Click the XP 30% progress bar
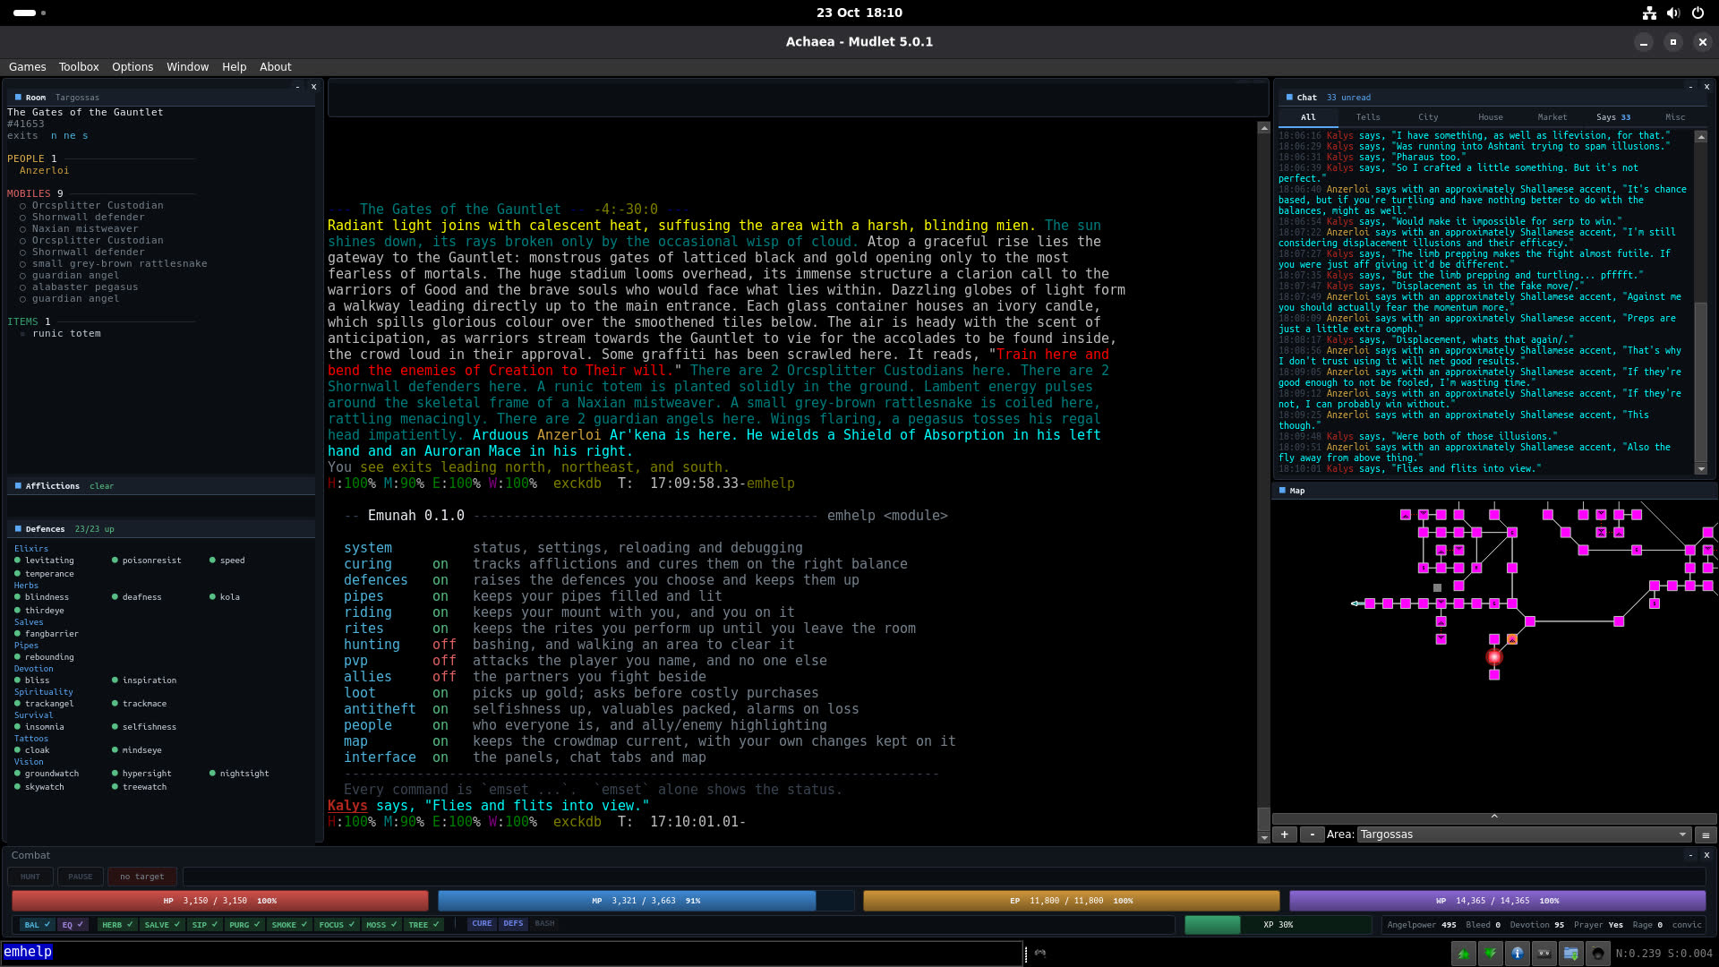This screenshot has width=1719, height=967. (1278, 925)
